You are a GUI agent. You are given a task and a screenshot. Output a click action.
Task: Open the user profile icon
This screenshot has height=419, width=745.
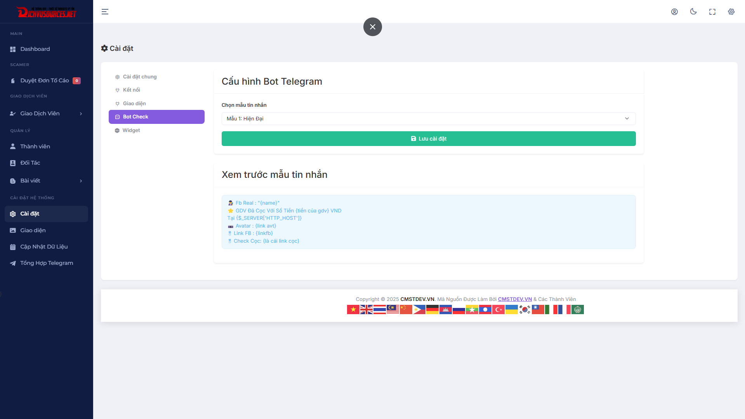tap(674, 12)
